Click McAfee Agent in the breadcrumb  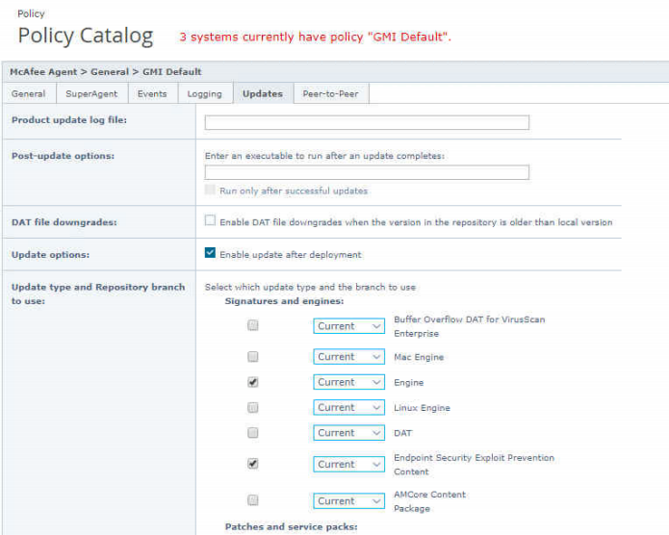click(43, 71)
